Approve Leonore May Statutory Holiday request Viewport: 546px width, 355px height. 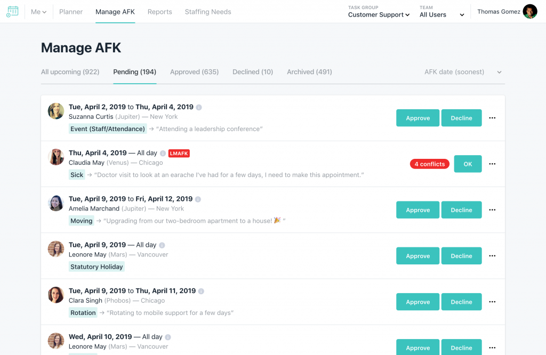point(417,256)
